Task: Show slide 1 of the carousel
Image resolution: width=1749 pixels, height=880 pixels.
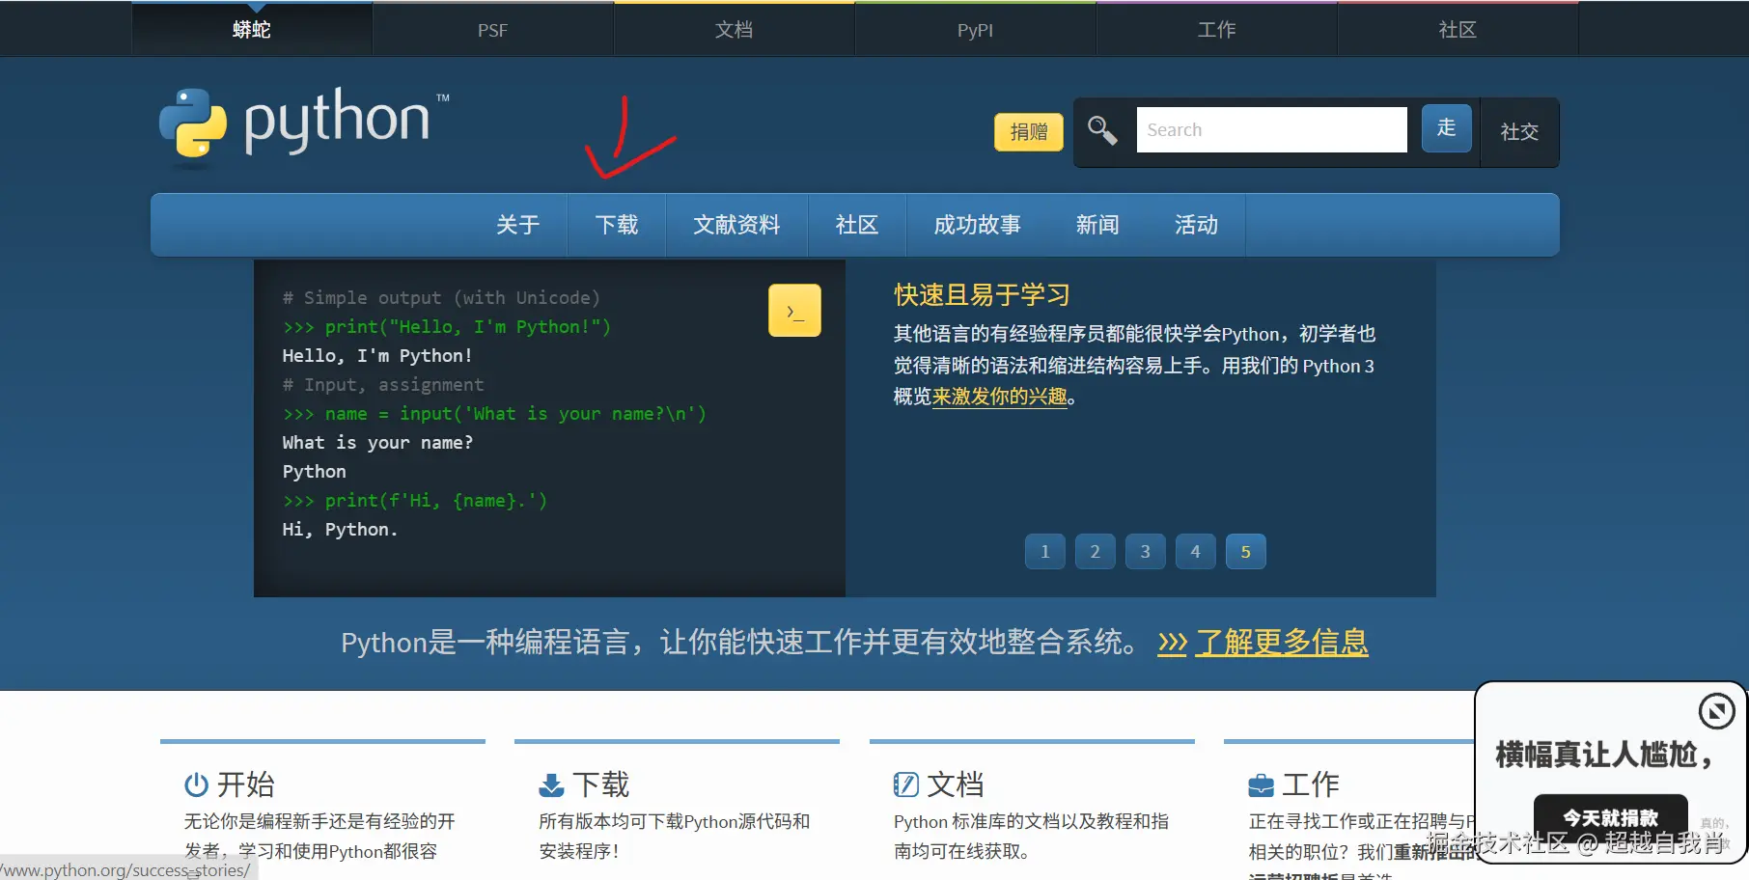Action: coord(1045,552)
